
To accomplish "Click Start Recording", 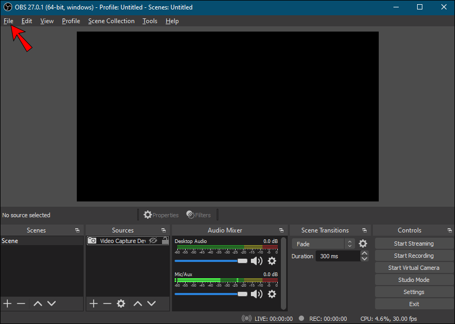I will pyautogui.click(x=414, y=256).
